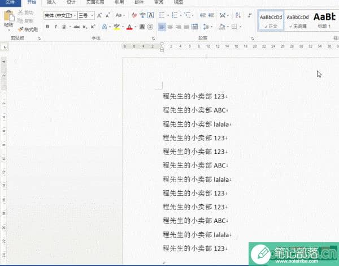Select the 无间隔 (No Spacing) style

click(x=298, y=21)
